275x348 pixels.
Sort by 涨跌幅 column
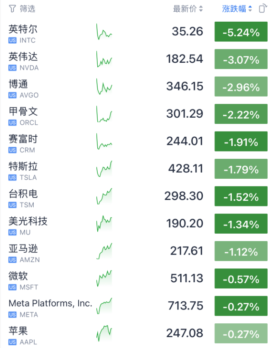click(x=237, y=9)
